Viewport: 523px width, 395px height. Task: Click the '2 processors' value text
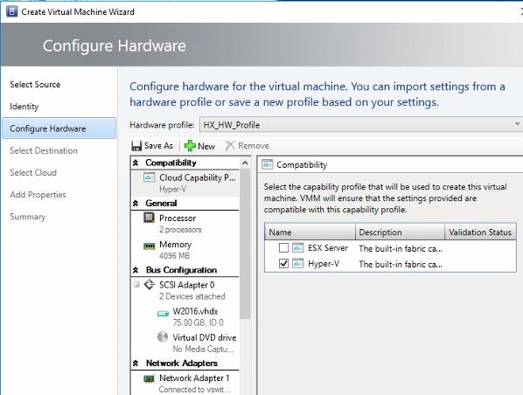pos(180,230)
